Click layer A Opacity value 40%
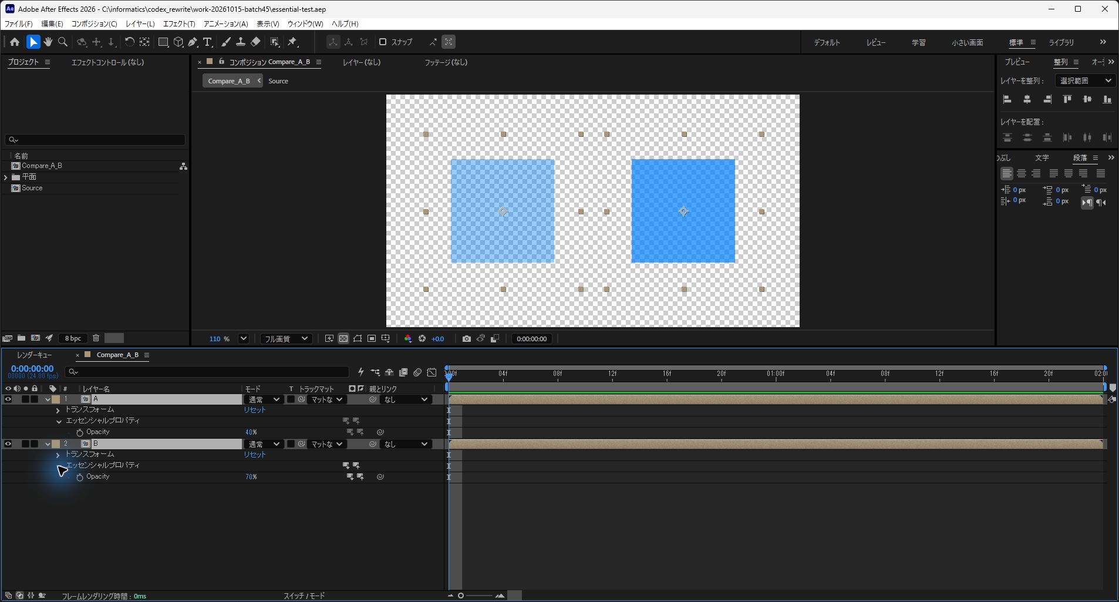This screenshot has width=1119, height=602. [x=251, y=432]
